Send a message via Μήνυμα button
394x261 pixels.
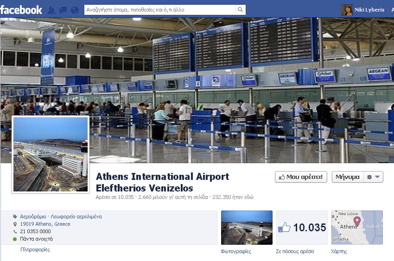(x=348, y=177)
